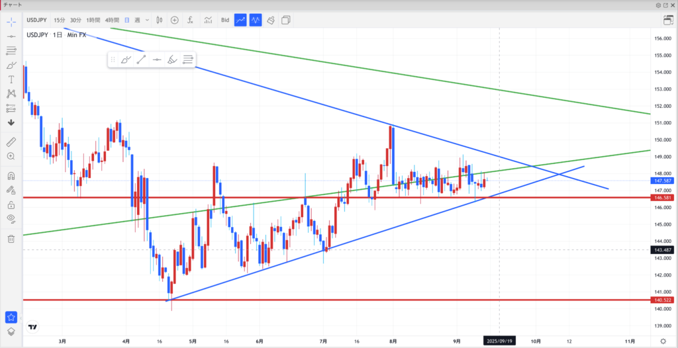Toggle lock all drawings
Image resolution: width=678 pixels, height=348 pixels.
(x=11, y=205)
